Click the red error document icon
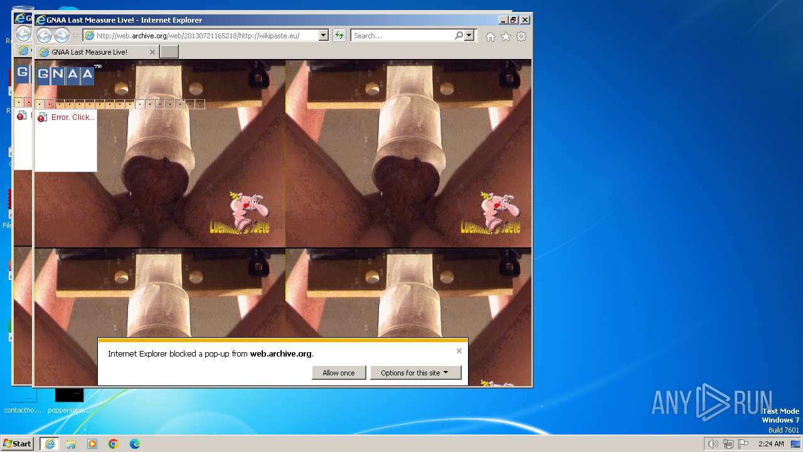Screen dimensions: 803x452 tap(42, 117)
